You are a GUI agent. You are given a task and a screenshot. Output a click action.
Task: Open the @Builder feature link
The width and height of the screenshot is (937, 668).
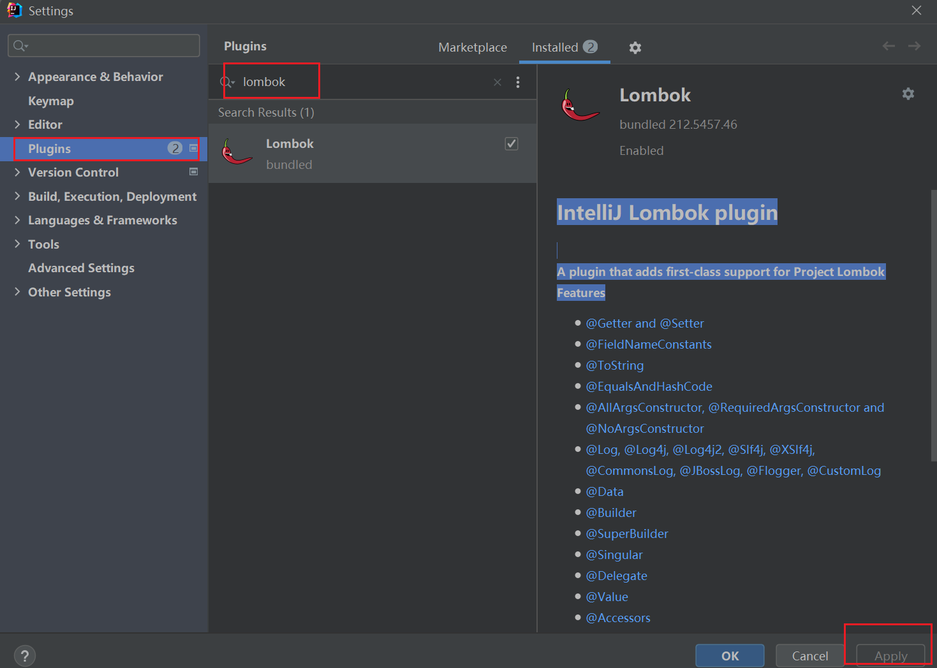[611, 512]
